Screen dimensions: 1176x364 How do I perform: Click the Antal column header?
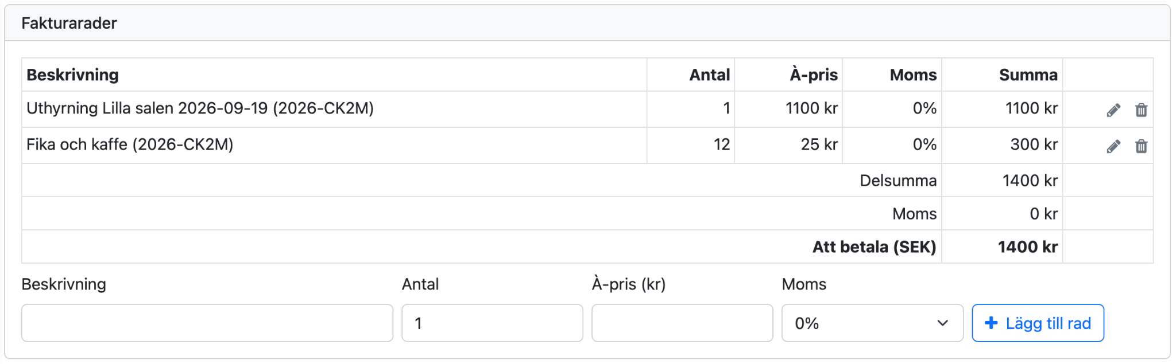click(x=710, y=75)
